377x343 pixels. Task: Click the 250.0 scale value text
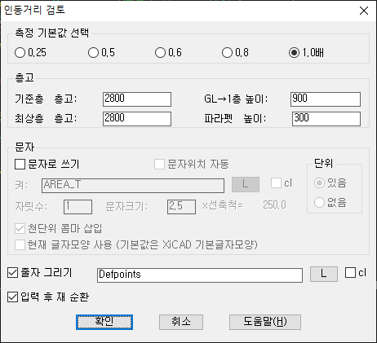tap(274, 205)
